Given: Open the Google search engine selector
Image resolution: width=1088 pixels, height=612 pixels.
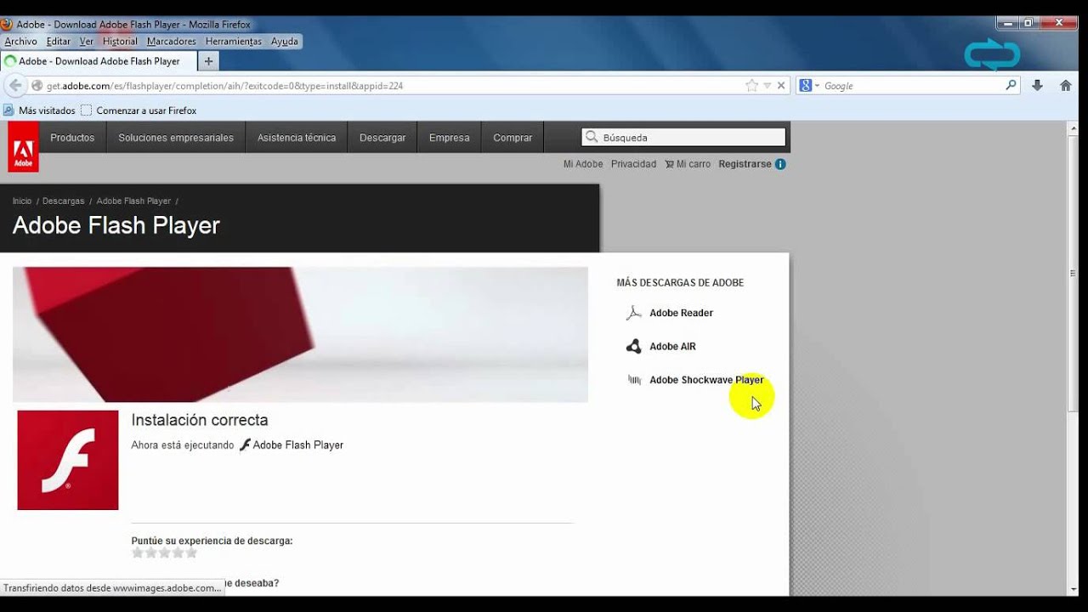Looking at the screenshot, I should [809, 86].
